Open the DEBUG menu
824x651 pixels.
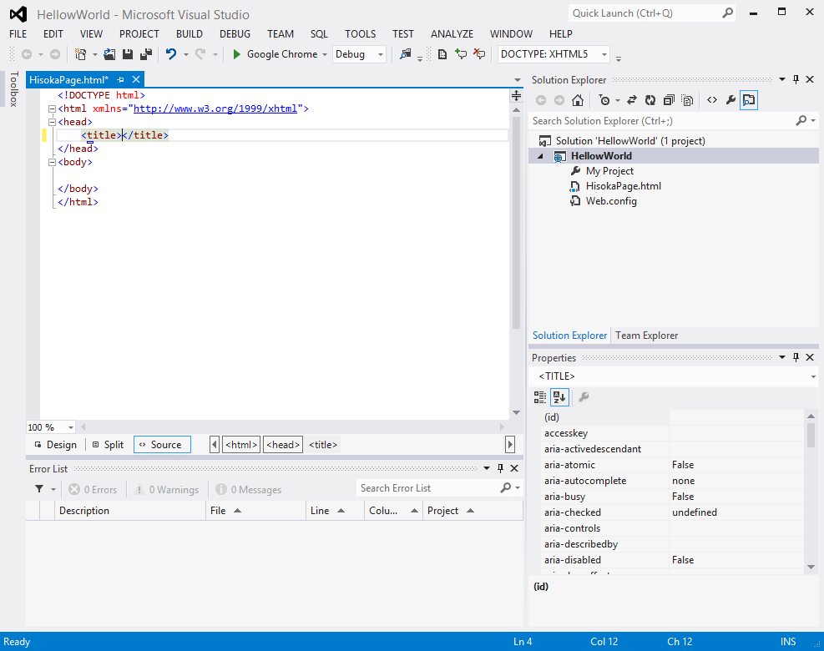pyautogui.click(x=235, y=34)
